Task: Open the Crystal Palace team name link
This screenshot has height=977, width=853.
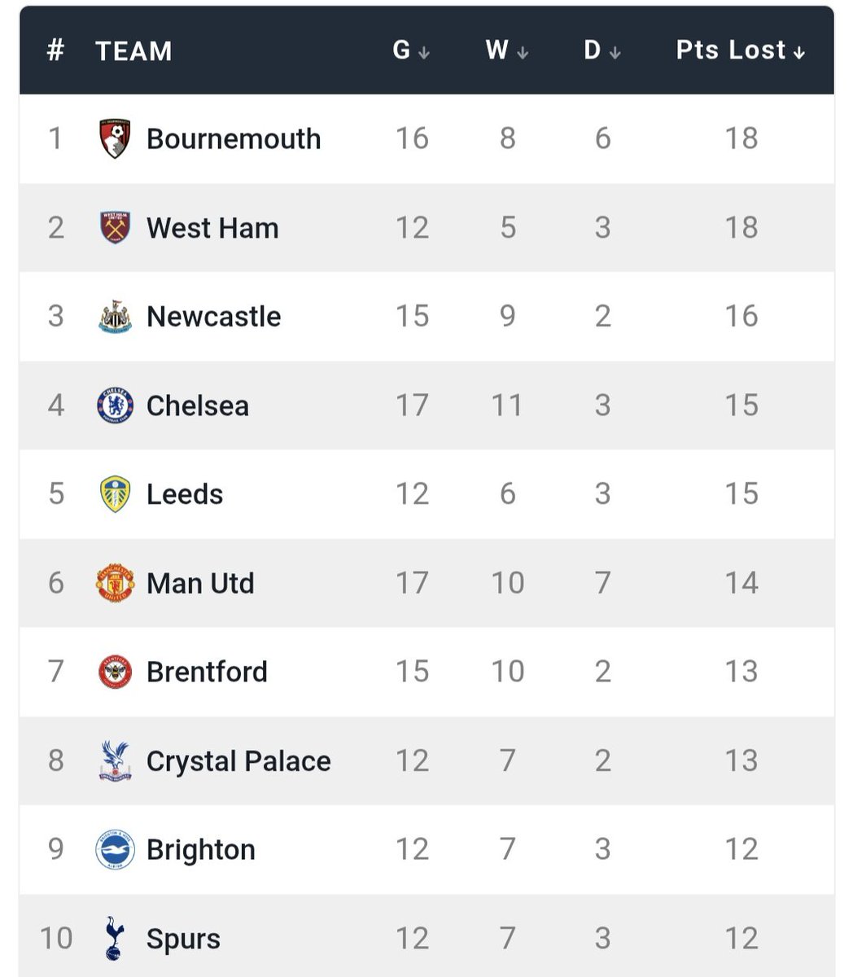Action: click(x=238, y=761)
